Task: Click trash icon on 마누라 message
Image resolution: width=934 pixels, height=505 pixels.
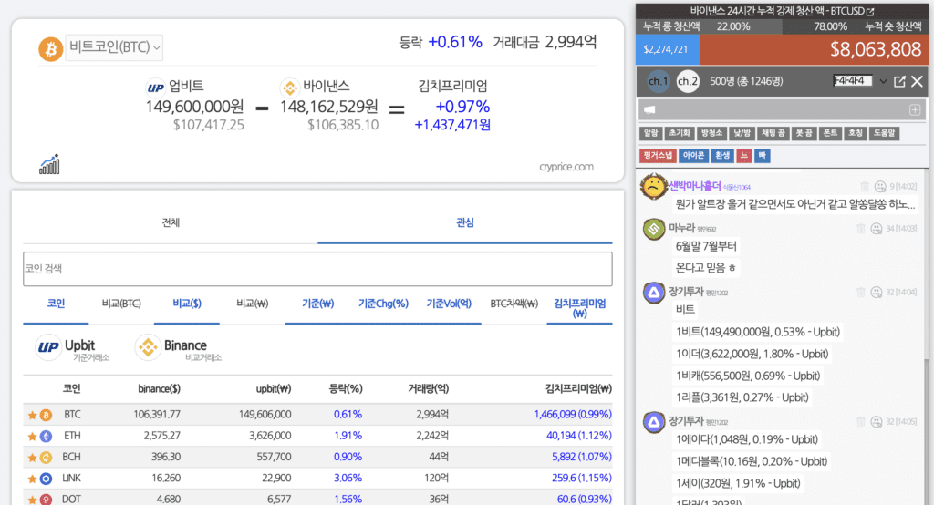Action: click(x=861, y=228)
